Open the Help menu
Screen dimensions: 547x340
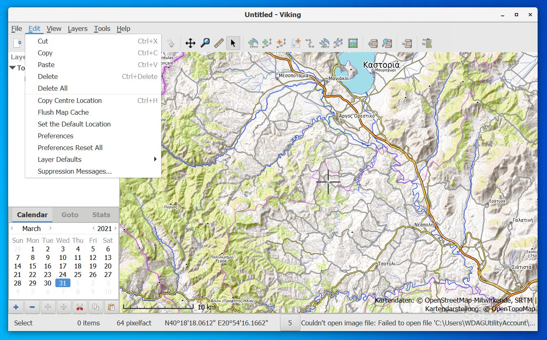(x=123, y=28)
